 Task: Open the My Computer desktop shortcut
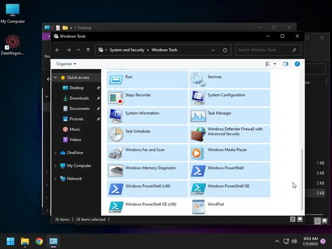(x=13, y=13)
